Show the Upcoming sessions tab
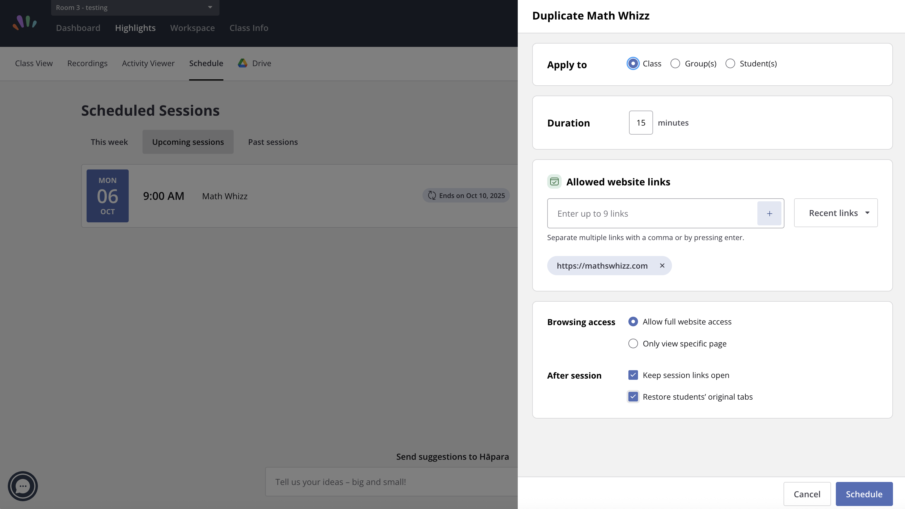905x509 pixels. (188, 142)
